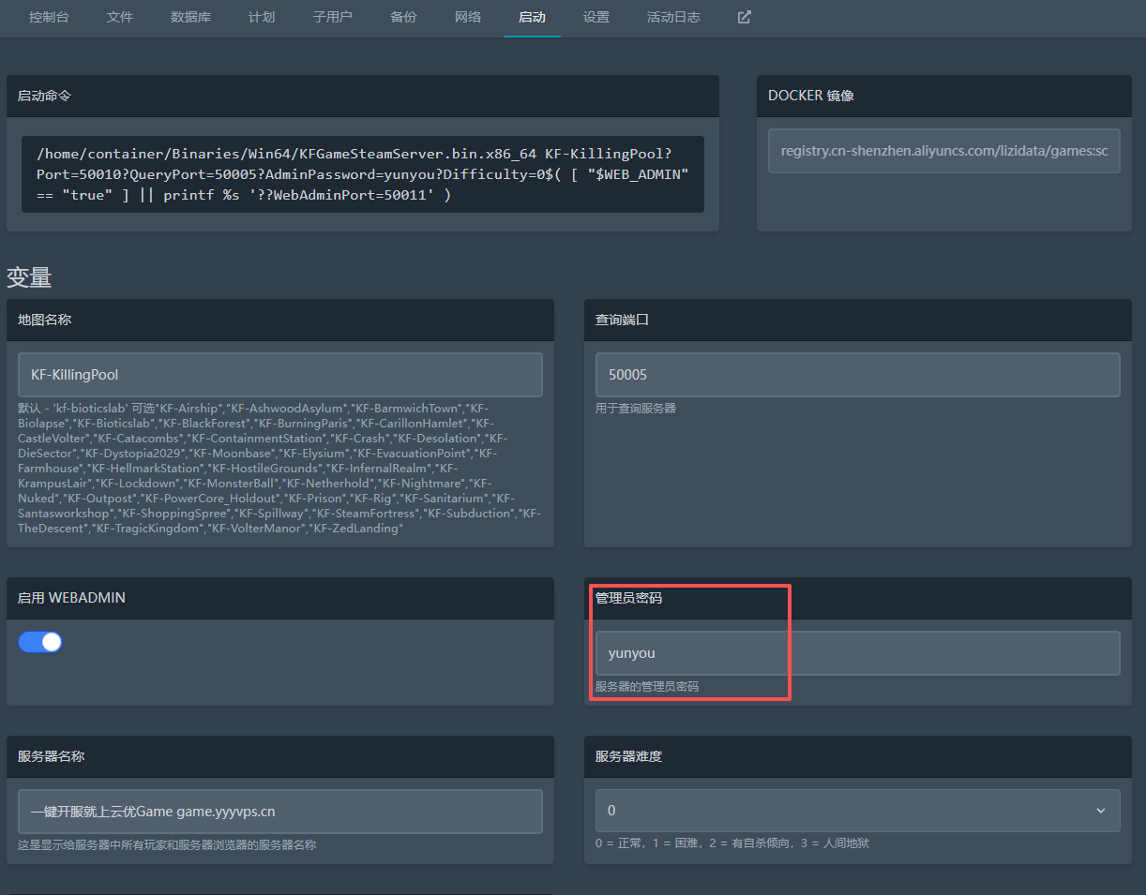Focus the 查询端口 field showing 50005

(856, 375)
